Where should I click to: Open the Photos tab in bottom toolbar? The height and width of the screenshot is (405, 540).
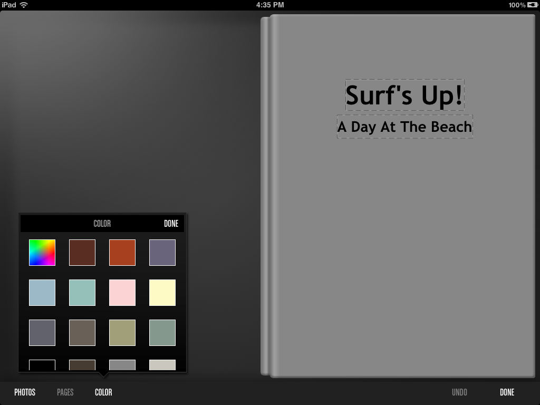click(x=25, y=392)
